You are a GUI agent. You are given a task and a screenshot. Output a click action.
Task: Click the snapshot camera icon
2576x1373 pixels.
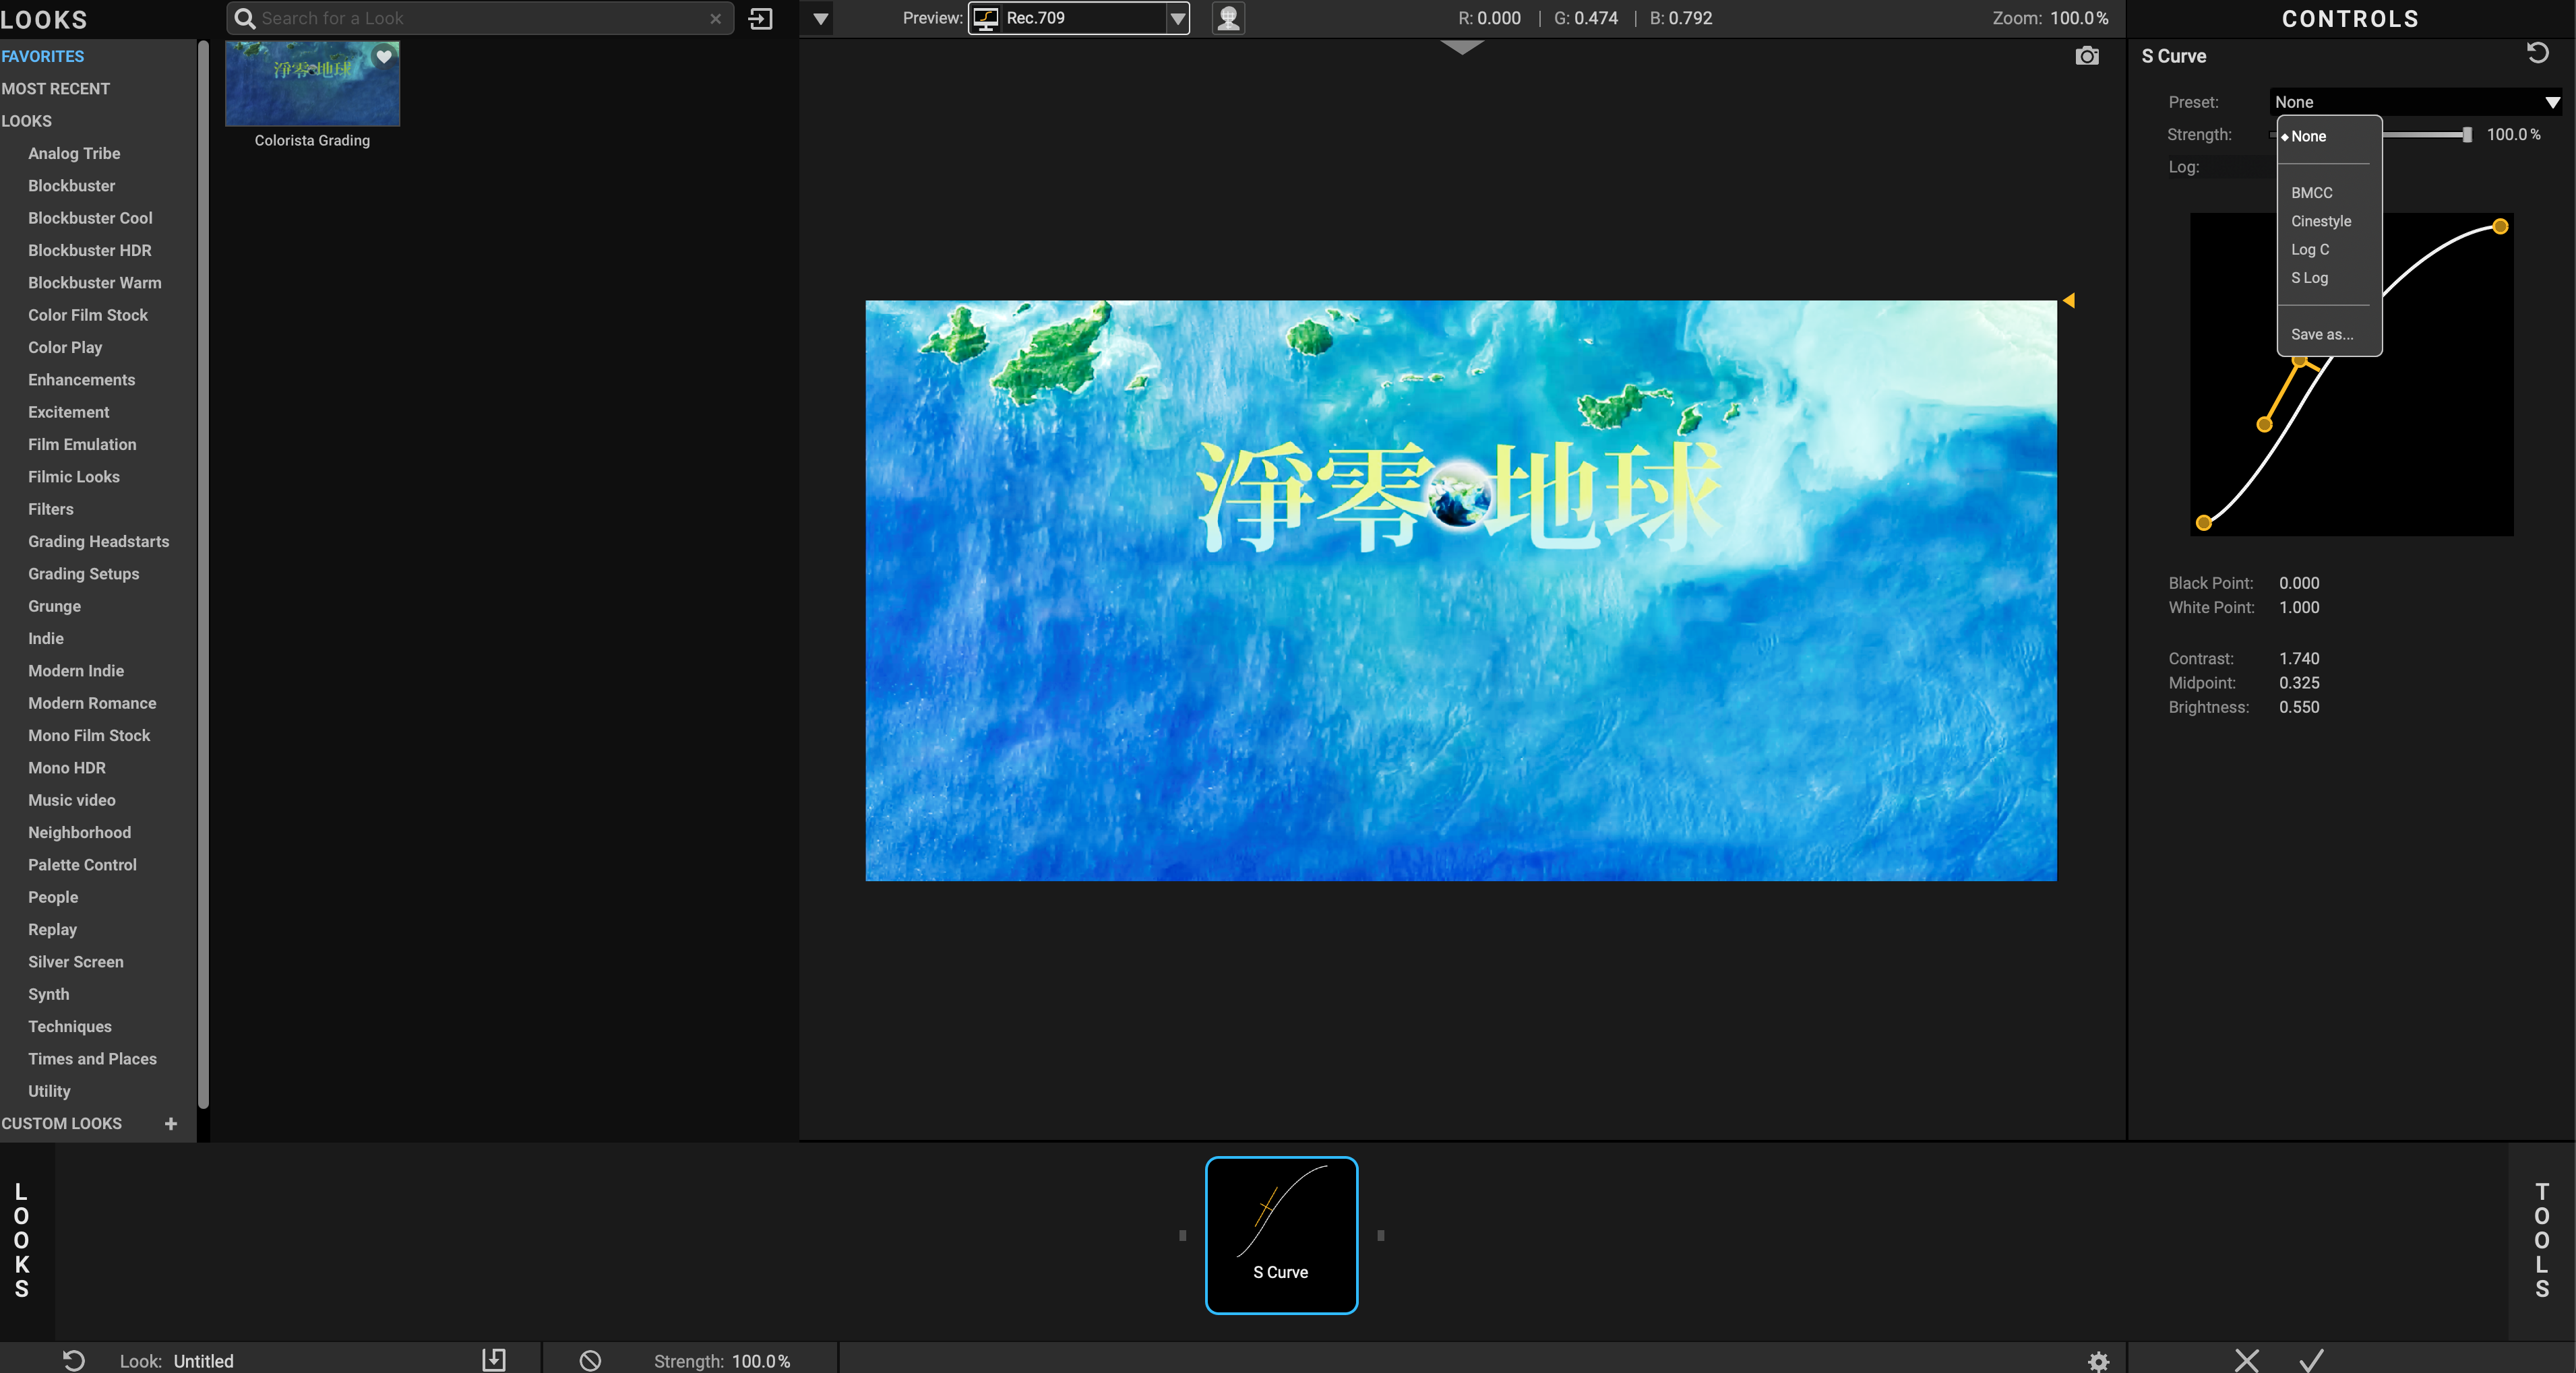[2087, 56]
